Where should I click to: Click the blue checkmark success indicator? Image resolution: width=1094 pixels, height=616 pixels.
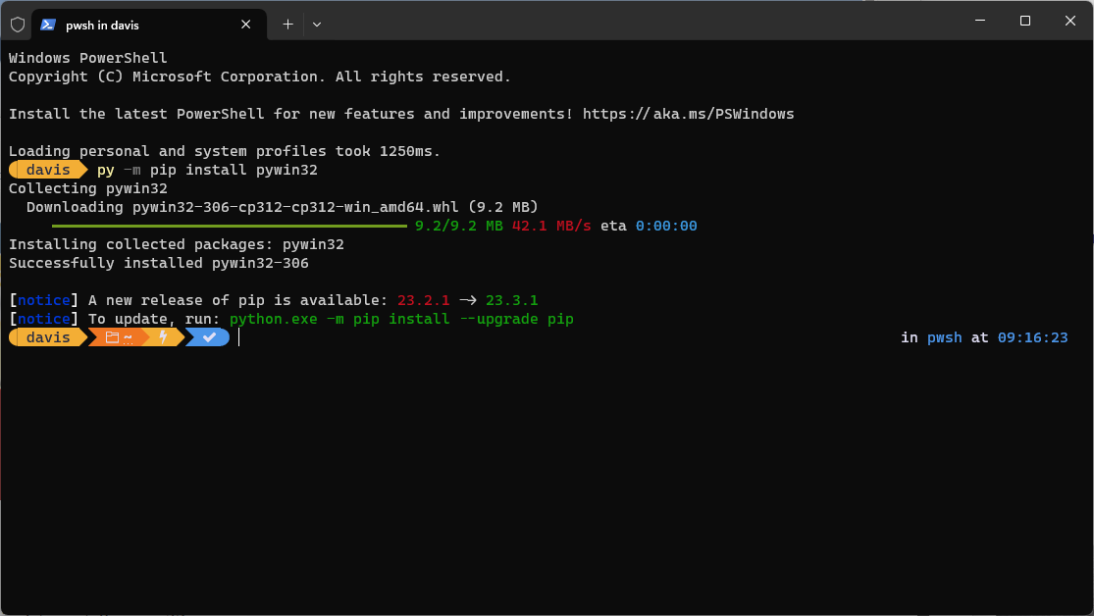coord(207,336)
